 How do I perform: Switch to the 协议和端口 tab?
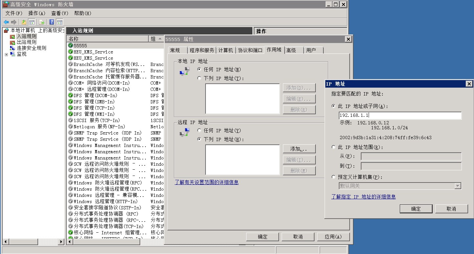[x=250, y=50]
